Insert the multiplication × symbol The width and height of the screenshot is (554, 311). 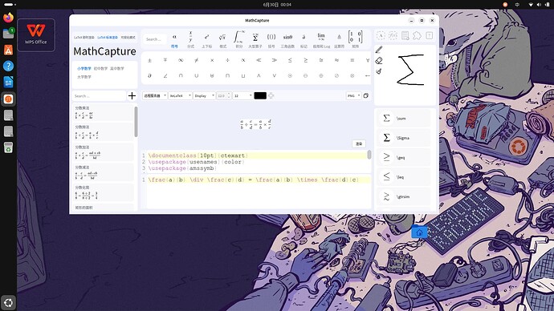[212, 60]
